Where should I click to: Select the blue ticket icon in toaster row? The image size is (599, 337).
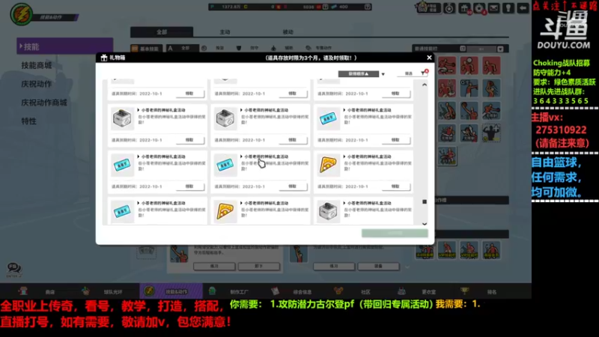[328, 118]
